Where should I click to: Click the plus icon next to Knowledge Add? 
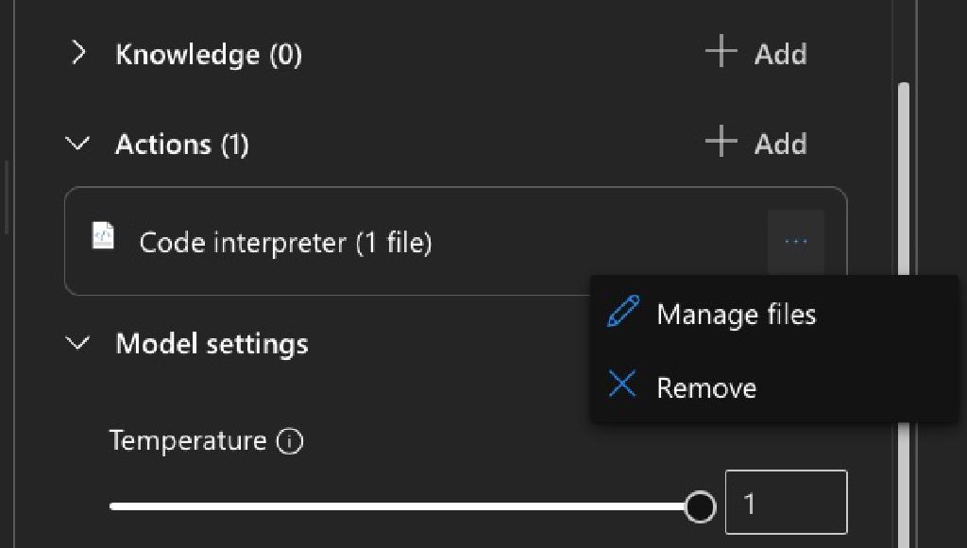click(720, 53)
